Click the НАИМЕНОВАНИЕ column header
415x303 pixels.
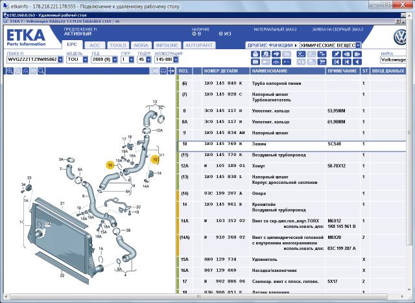click(287, 71)
